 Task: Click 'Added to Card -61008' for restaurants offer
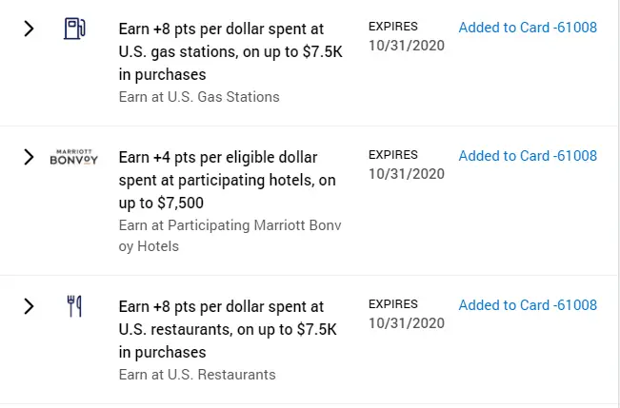pos(528,305)
